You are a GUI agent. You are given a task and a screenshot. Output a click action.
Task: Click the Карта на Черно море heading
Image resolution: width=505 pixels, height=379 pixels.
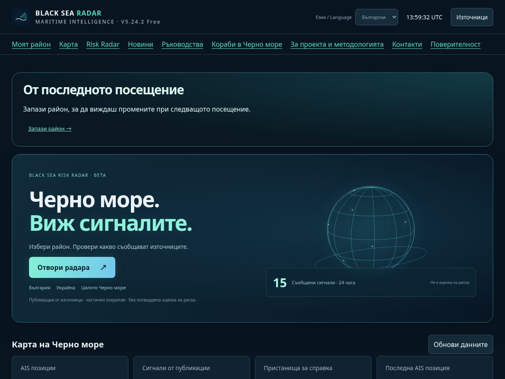[x=58, y=344]
